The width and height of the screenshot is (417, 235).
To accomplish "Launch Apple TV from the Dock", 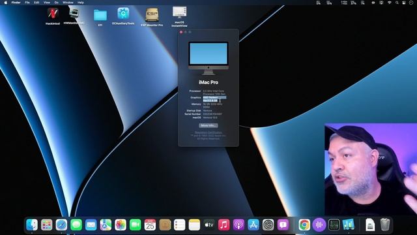I will [x=209, y=225].
